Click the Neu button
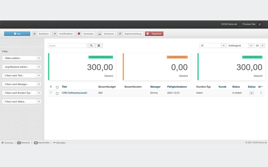 coord(17,34)
